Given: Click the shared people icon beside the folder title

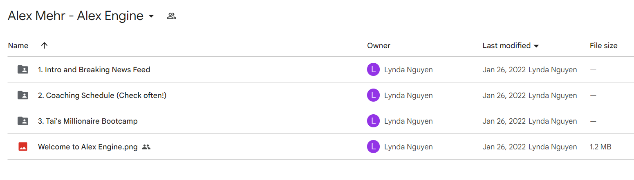Looking at the screenshot, I should tap(171, 16).
